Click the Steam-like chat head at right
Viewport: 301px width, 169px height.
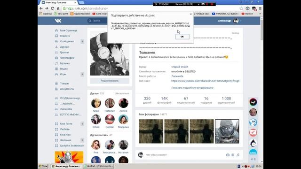click(x=253, y=102)
